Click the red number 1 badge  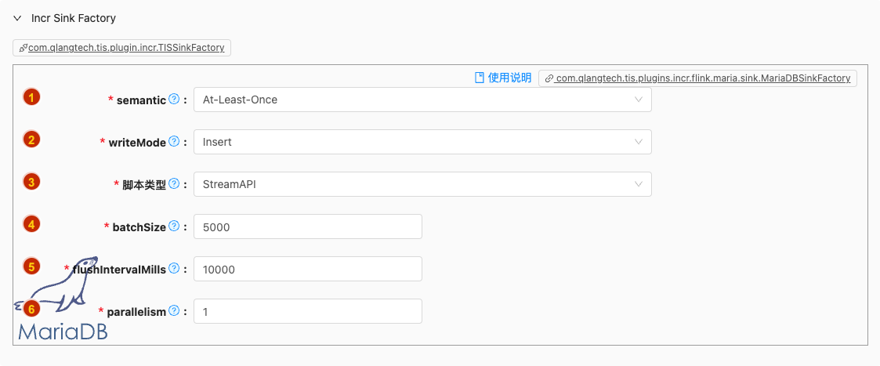pyautogui.click(x=31, y=97)
